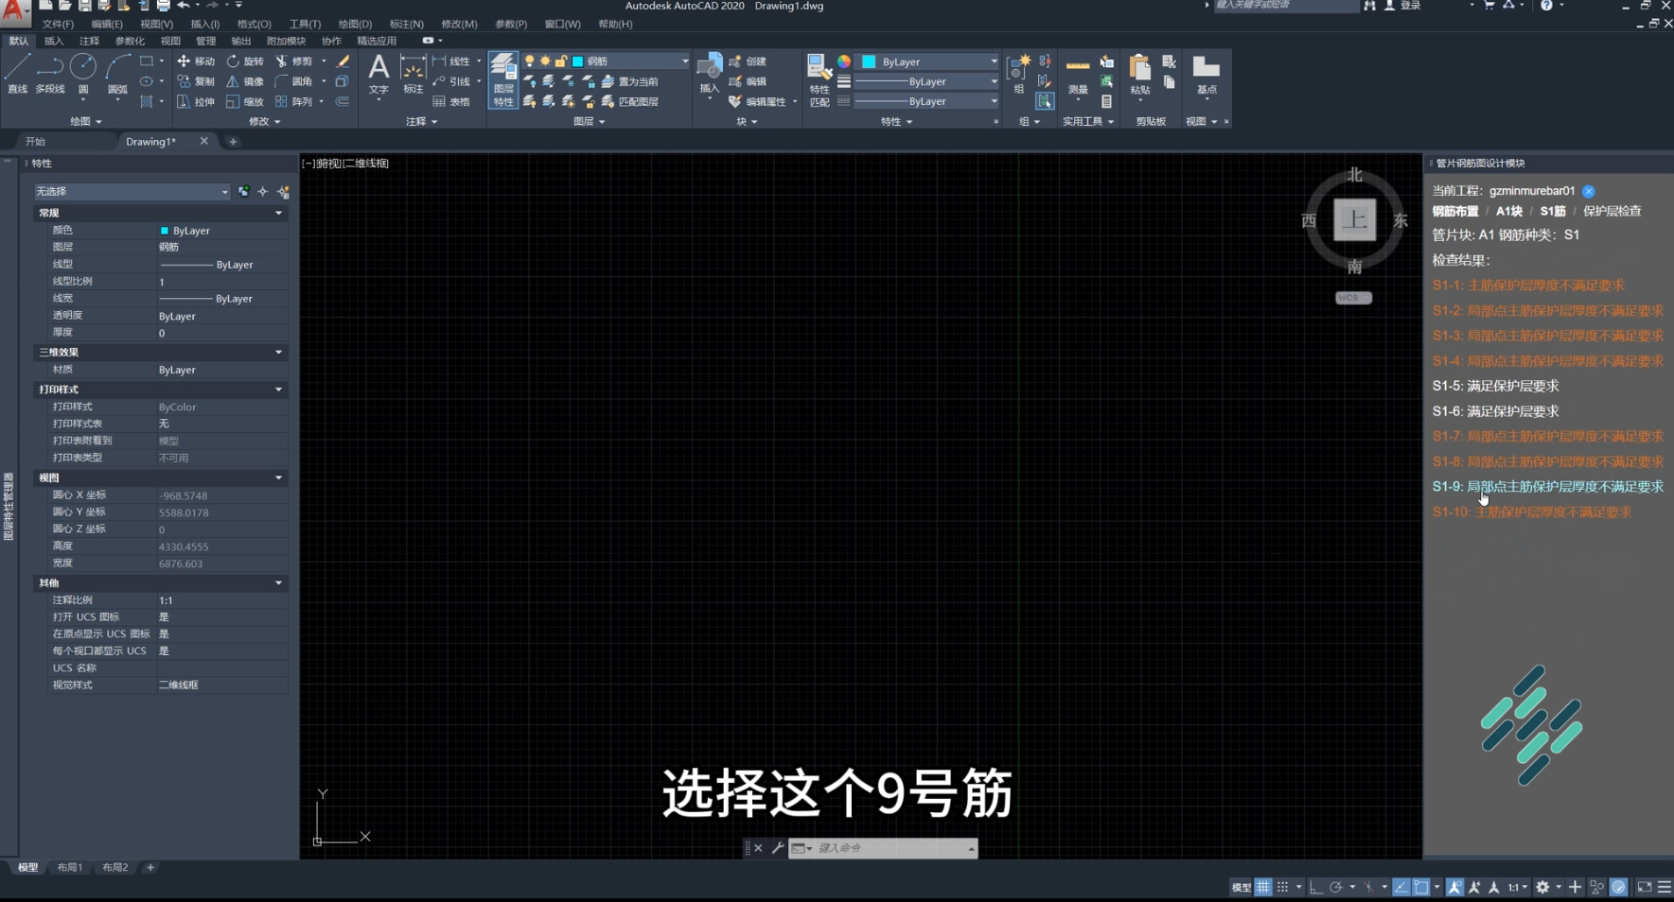This screenshot has height=902, width=1674.
Task: Click the 钢筋布置 breadcrumb link
Action: click(x=1454, y=212)
